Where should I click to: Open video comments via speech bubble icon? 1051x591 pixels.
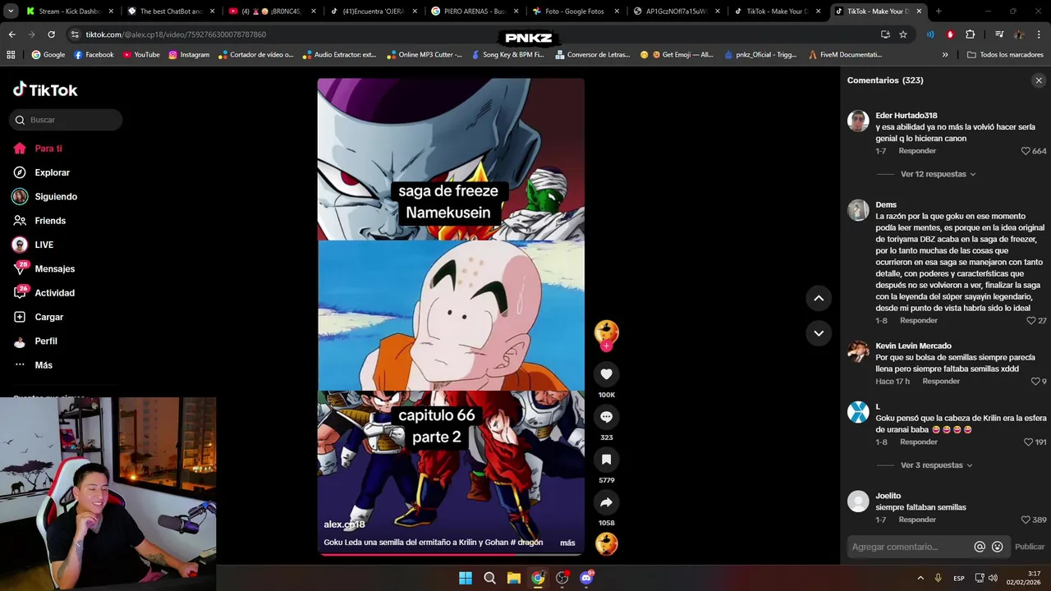click(x=606, y=417)
